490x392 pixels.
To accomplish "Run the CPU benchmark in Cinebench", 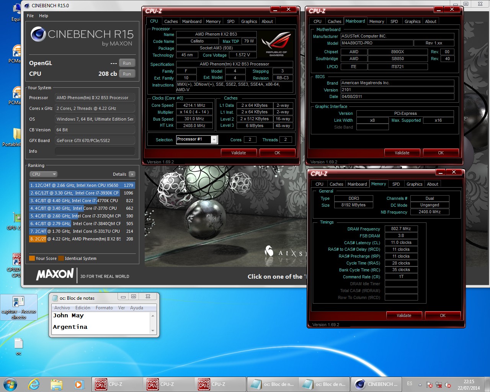I will pos(127,74).
